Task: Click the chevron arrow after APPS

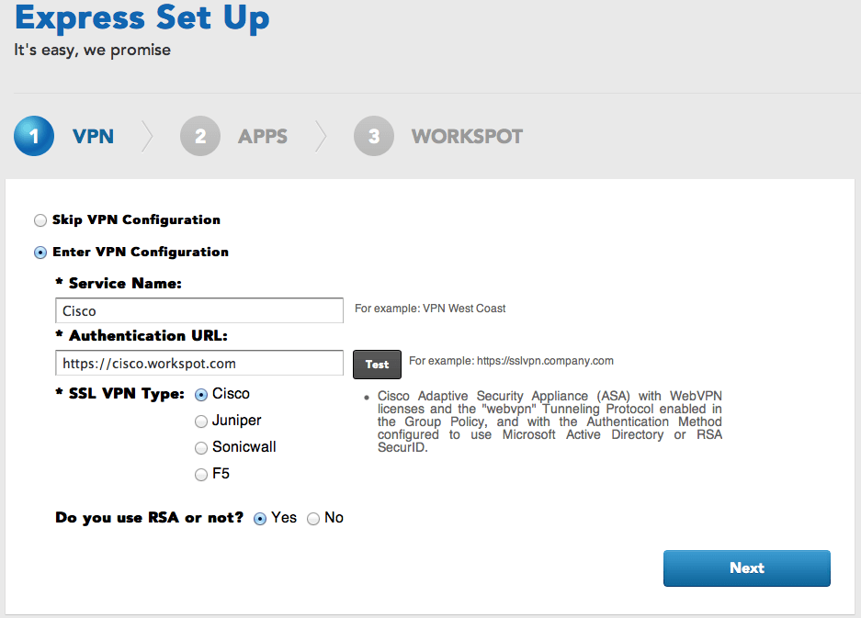Action: 321,136
